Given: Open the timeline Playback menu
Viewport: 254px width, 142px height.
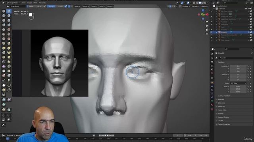Looking at the screenshot, I should pyautogui.click(x=10, y=135).
